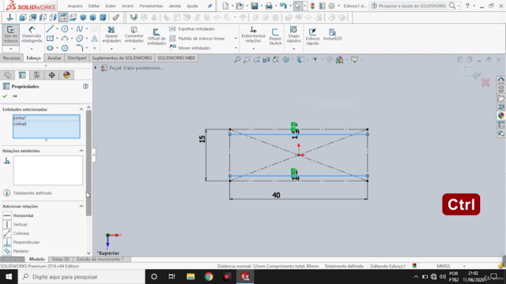Click Undo icon in top toolbar
Image resolution: width=506 pixels, height=284 pixels.
(283, 6)
